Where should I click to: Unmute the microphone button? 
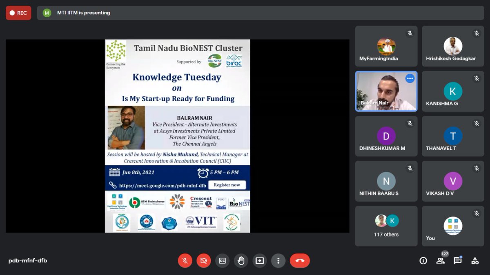coord(185,261)
